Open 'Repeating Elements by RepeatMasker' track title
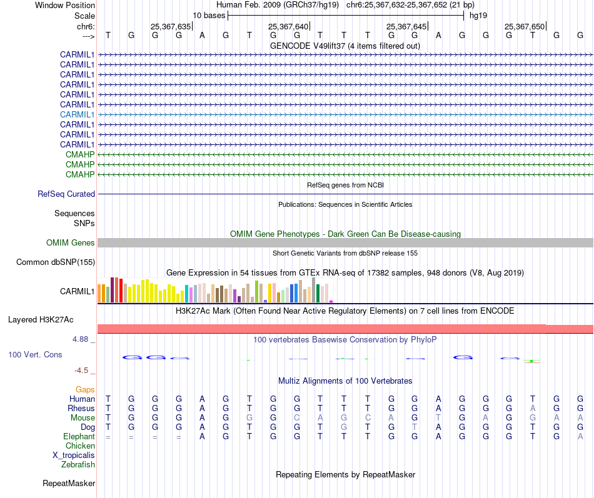The width and height of the screenshot is (594, 498). click(345, 475)
